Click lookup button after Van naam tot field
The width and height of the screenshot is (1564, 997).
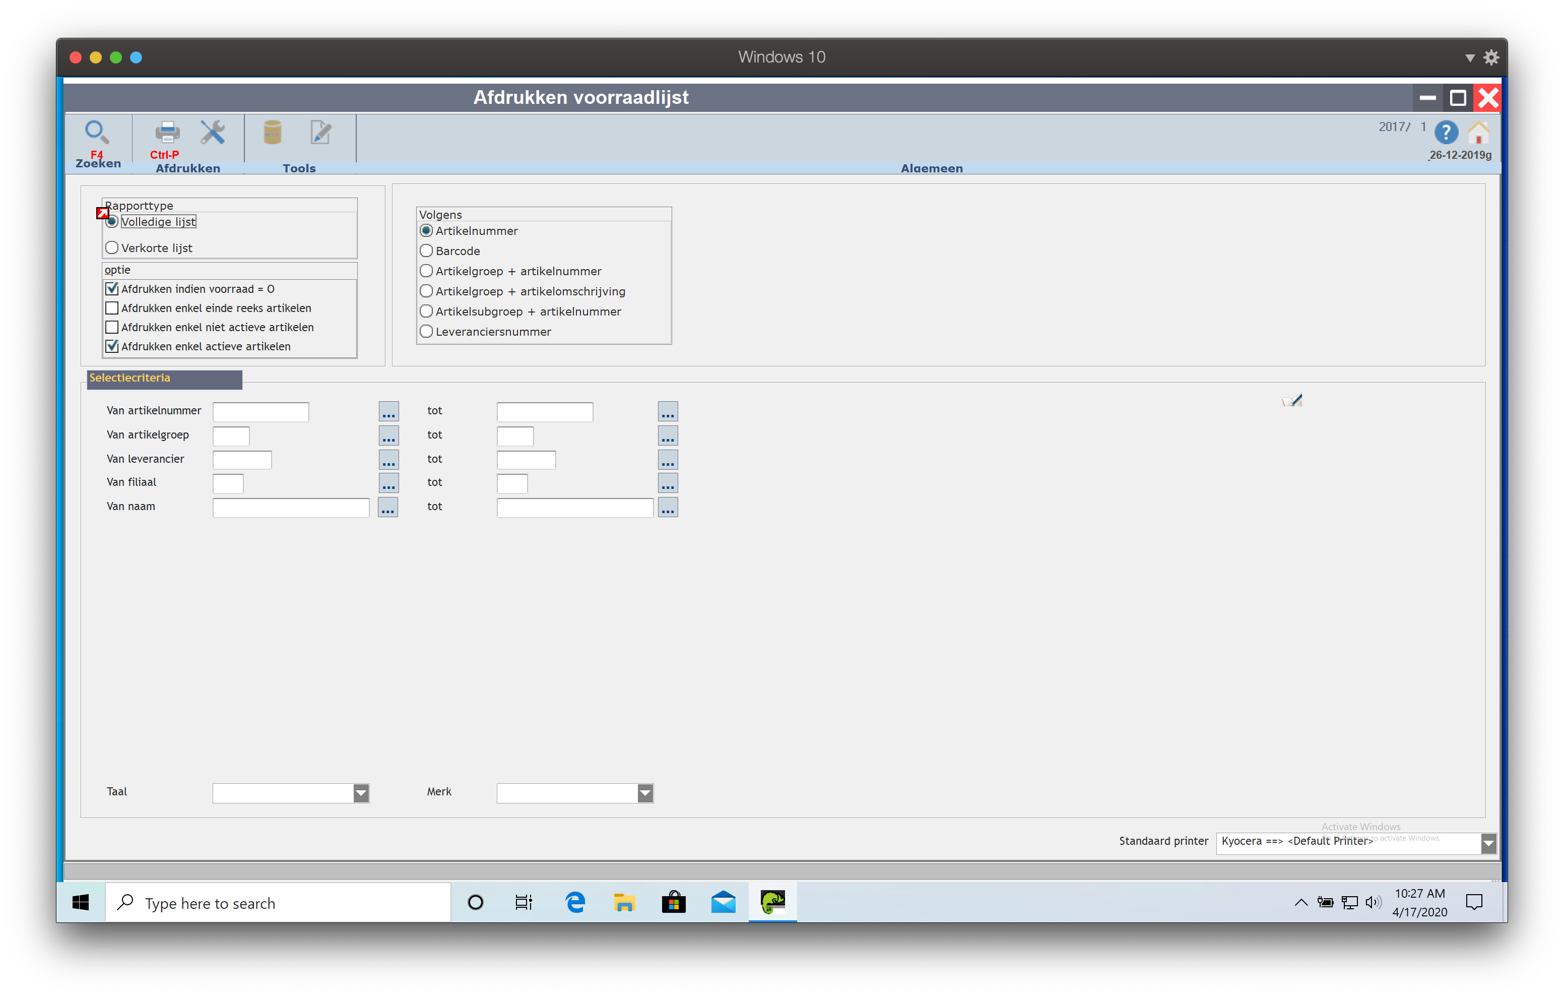coord(668,508)
